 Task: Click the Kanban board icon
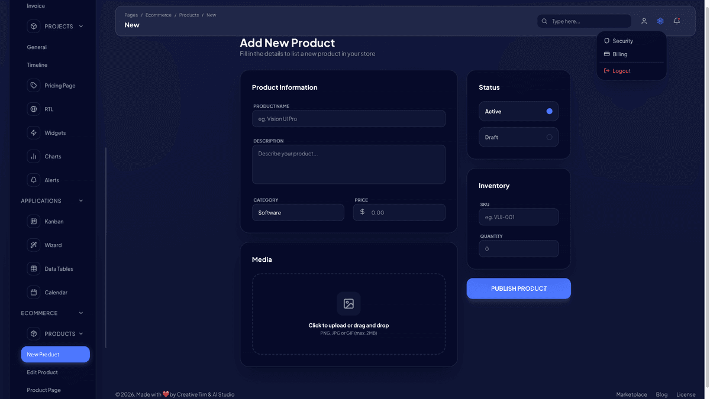coord(33,221)
